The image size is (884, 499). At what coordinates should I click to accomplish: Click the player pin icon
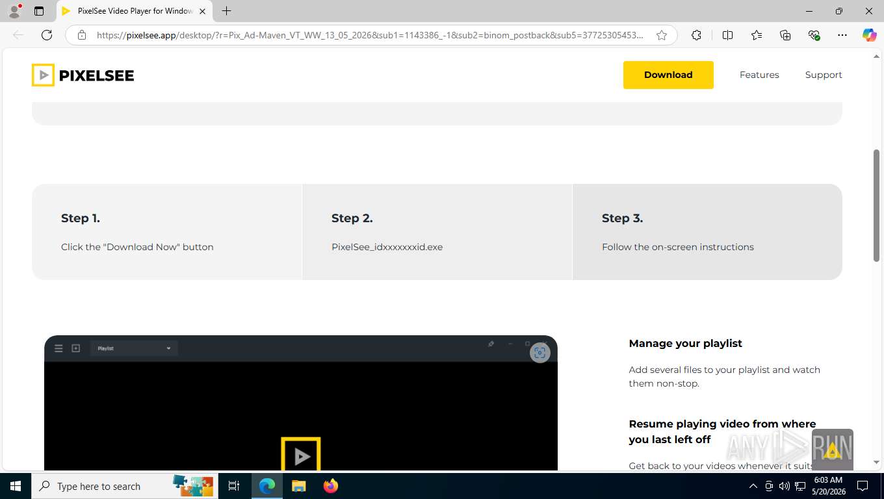point(491,344)
